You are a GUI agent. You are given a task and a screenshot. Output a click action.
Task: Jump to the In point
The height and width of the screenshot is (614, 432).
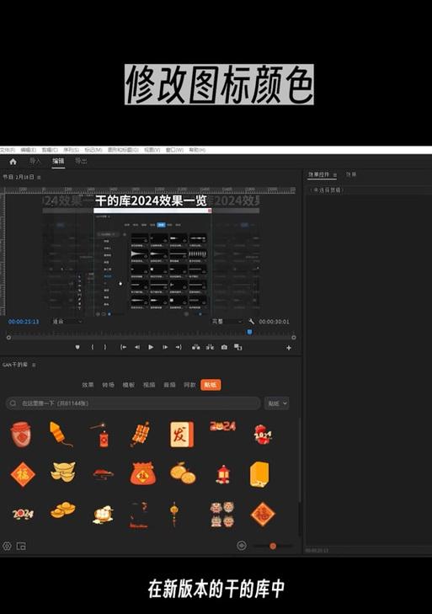point(123,347)
